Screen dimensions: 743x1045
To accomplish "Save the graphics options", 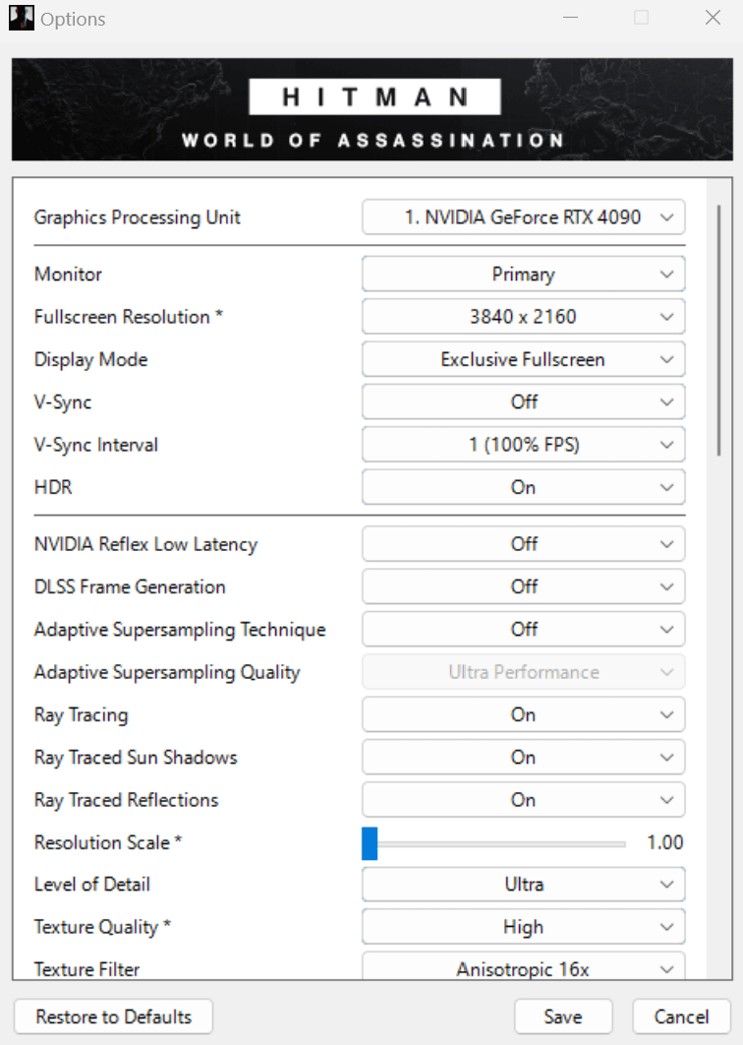I will (563, 1016).
